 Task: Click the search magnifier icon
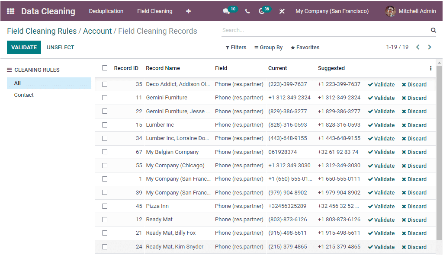click(433, 30)
